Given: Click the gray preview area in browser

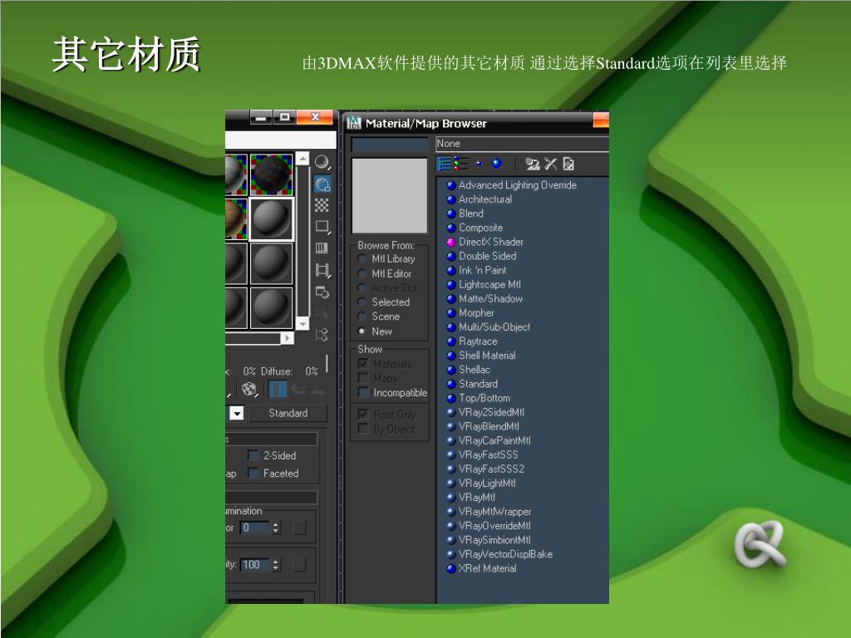Looking at the screenshot, I should coord(390,195).
